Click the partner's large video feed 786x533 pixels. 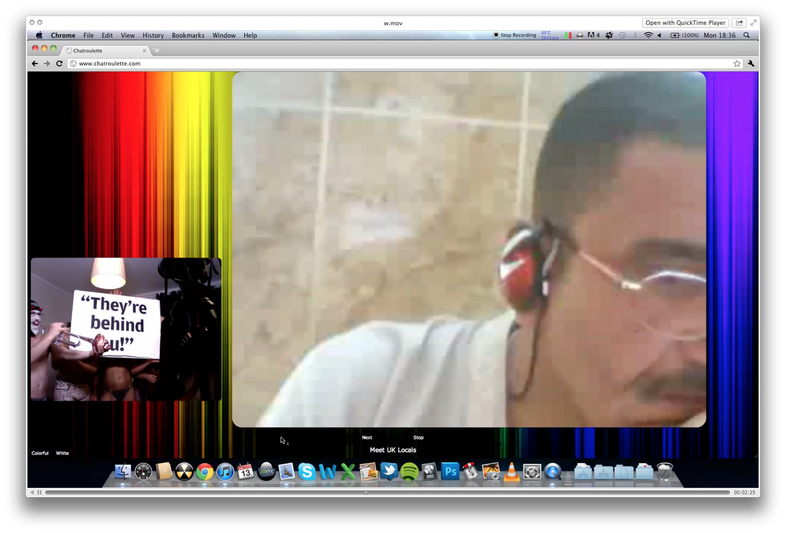[469, 249]
